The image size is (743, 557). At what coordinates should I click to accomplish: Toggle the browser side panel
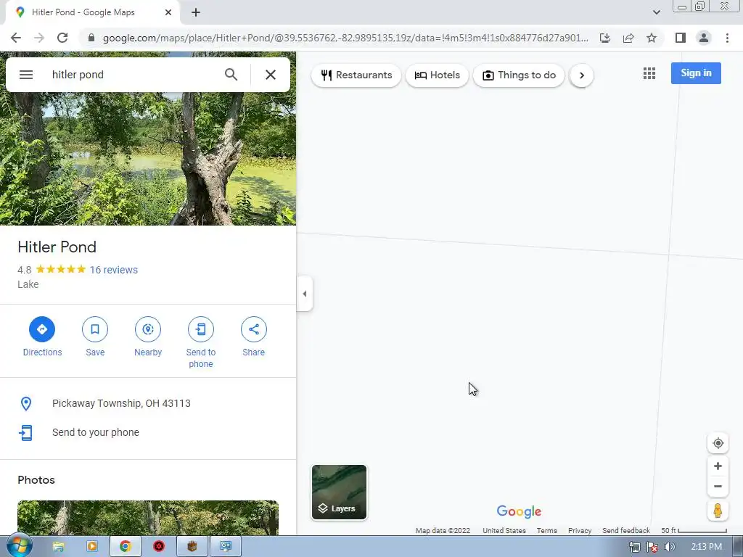[x=681, y=38]
